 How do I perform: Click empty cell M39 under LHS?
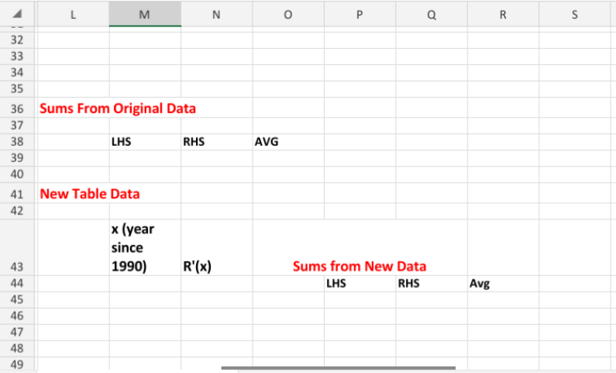coord(145,158)
